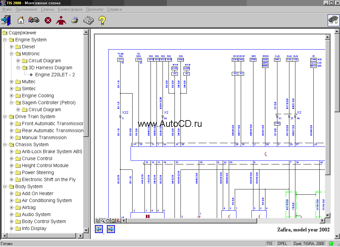Collapse Sagem Controller (Petrol) node
This screenshot has width=340, height=247.
12,103
